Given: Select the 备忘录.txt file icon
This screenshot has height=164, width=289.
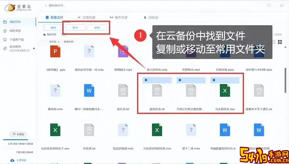Looking at the screenshot, I should [123, 91].
